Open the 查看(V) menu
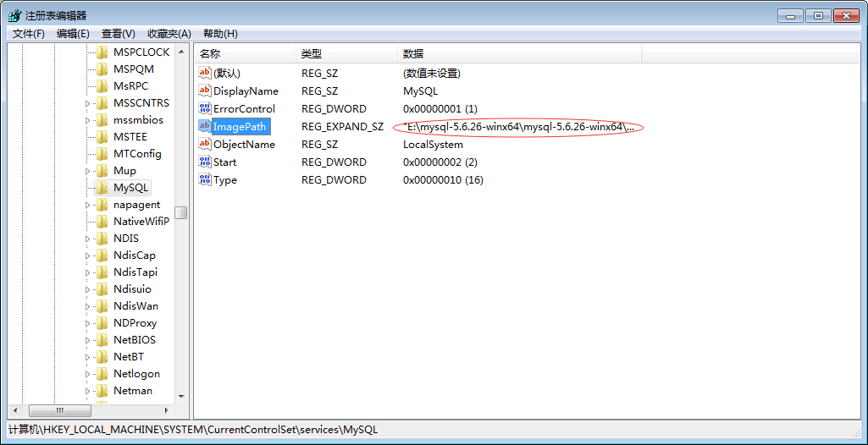 pyautogui.click(x=119, y=34)
